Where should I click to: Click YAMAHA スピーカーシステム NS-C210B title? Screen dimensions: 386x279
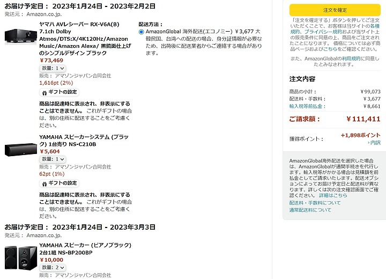pos(84,141)
